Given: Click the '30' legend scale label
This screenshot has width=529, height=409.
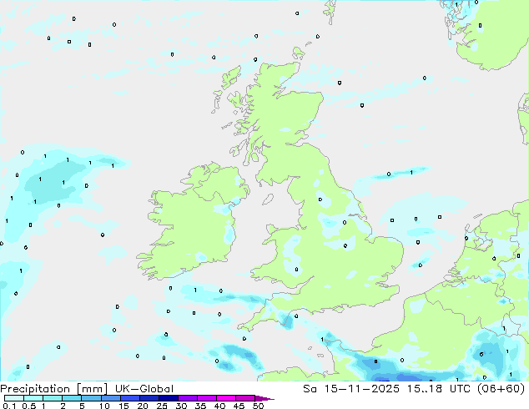Looking at the screenshot, I should [x=181, y=406].
